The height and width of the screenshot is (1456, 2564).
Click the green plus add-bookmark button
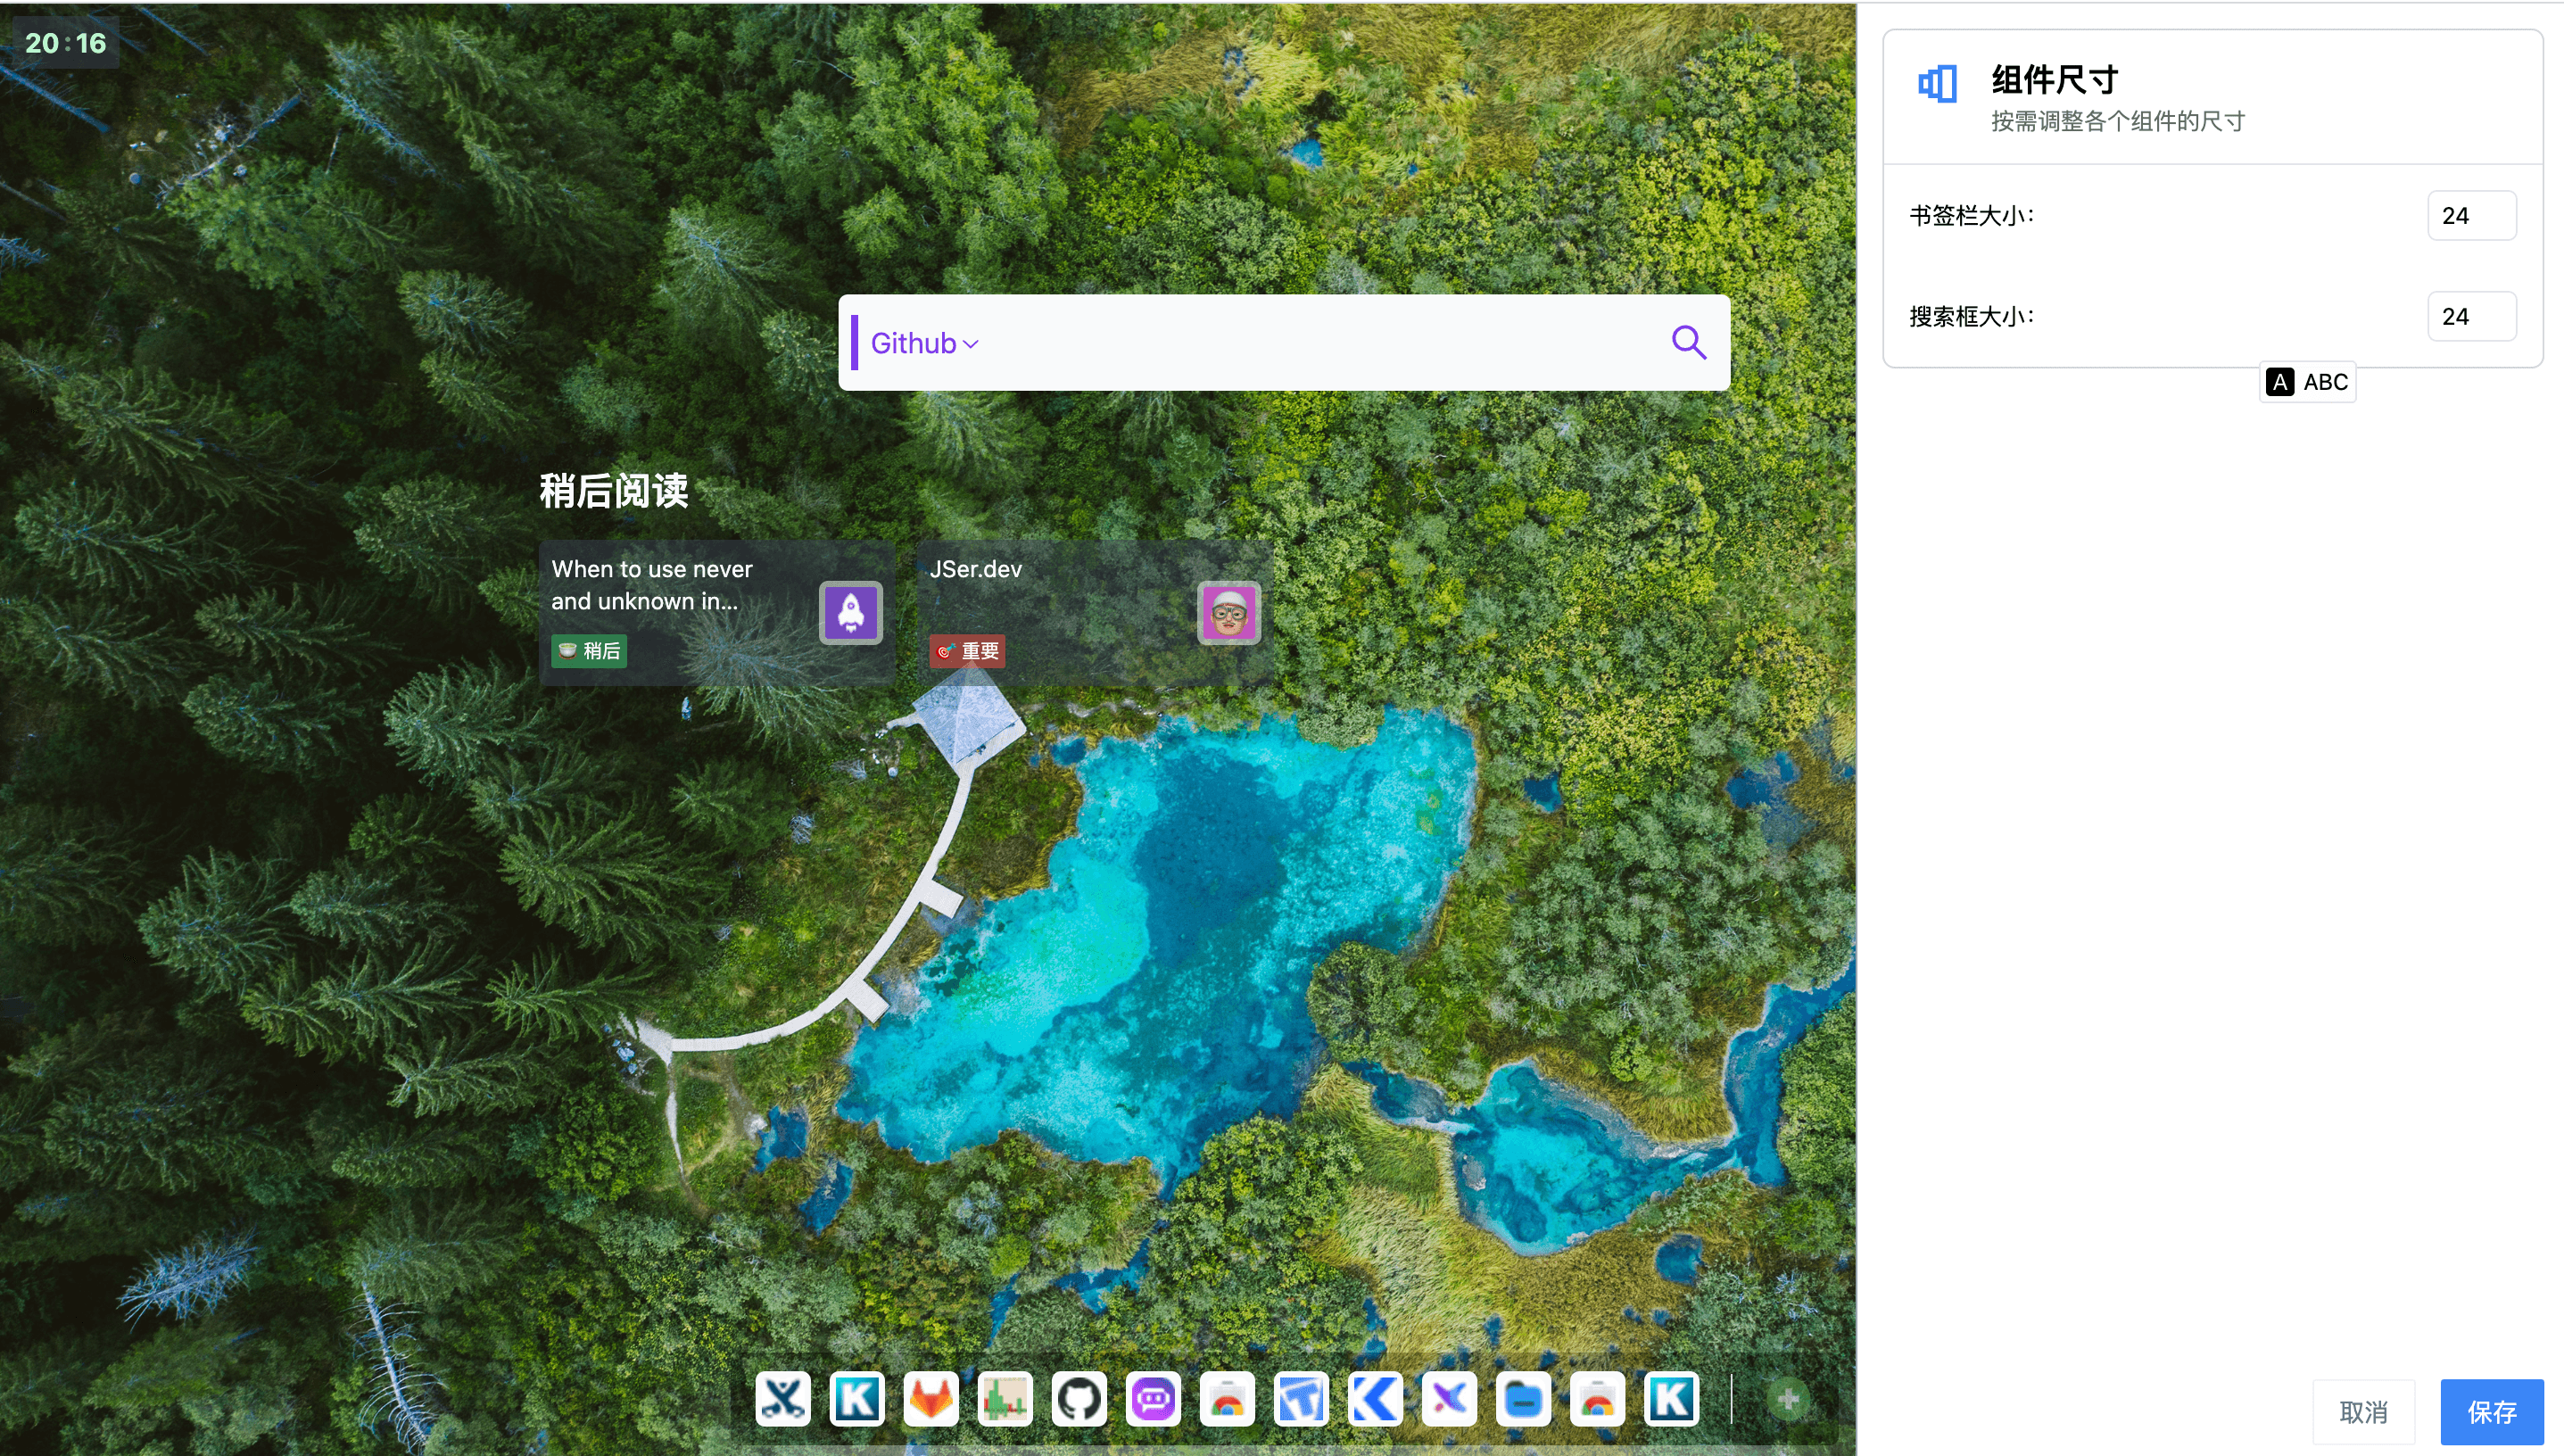tap(1788, 1399)
